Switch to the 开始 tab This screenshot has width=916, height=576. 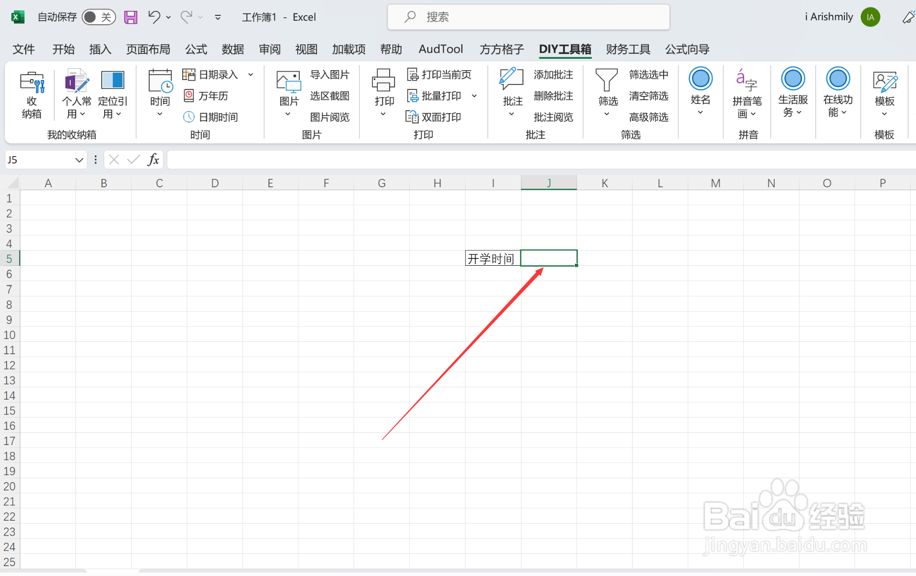pyautogui.click(x=64, y=49)
